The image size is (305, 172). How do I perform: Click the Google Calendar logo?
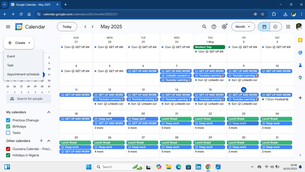click(x=19, y=27)
